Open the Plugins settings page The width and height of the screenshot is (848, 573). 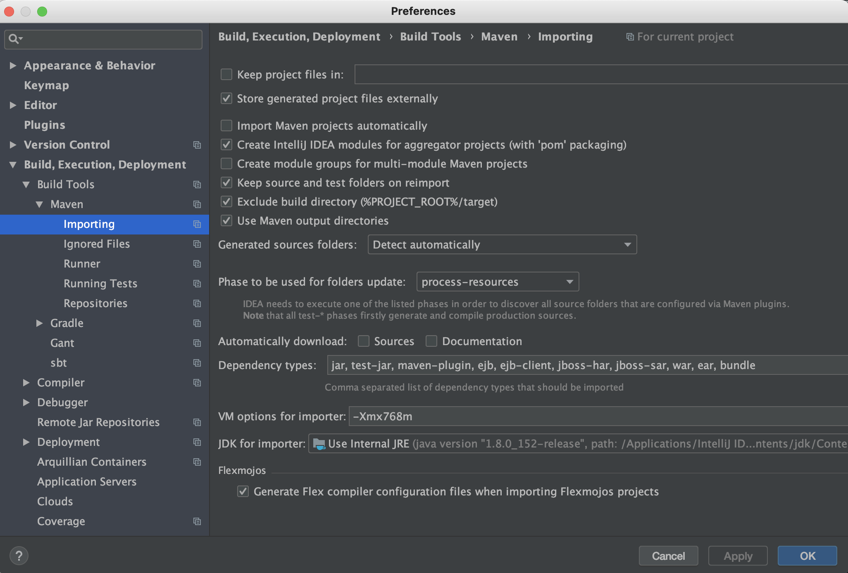45,125
